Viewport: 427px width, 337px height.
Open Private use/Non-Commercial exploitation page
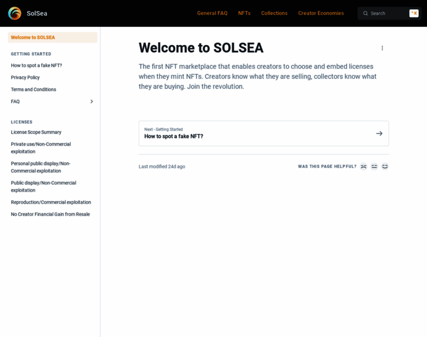(41, 148)
